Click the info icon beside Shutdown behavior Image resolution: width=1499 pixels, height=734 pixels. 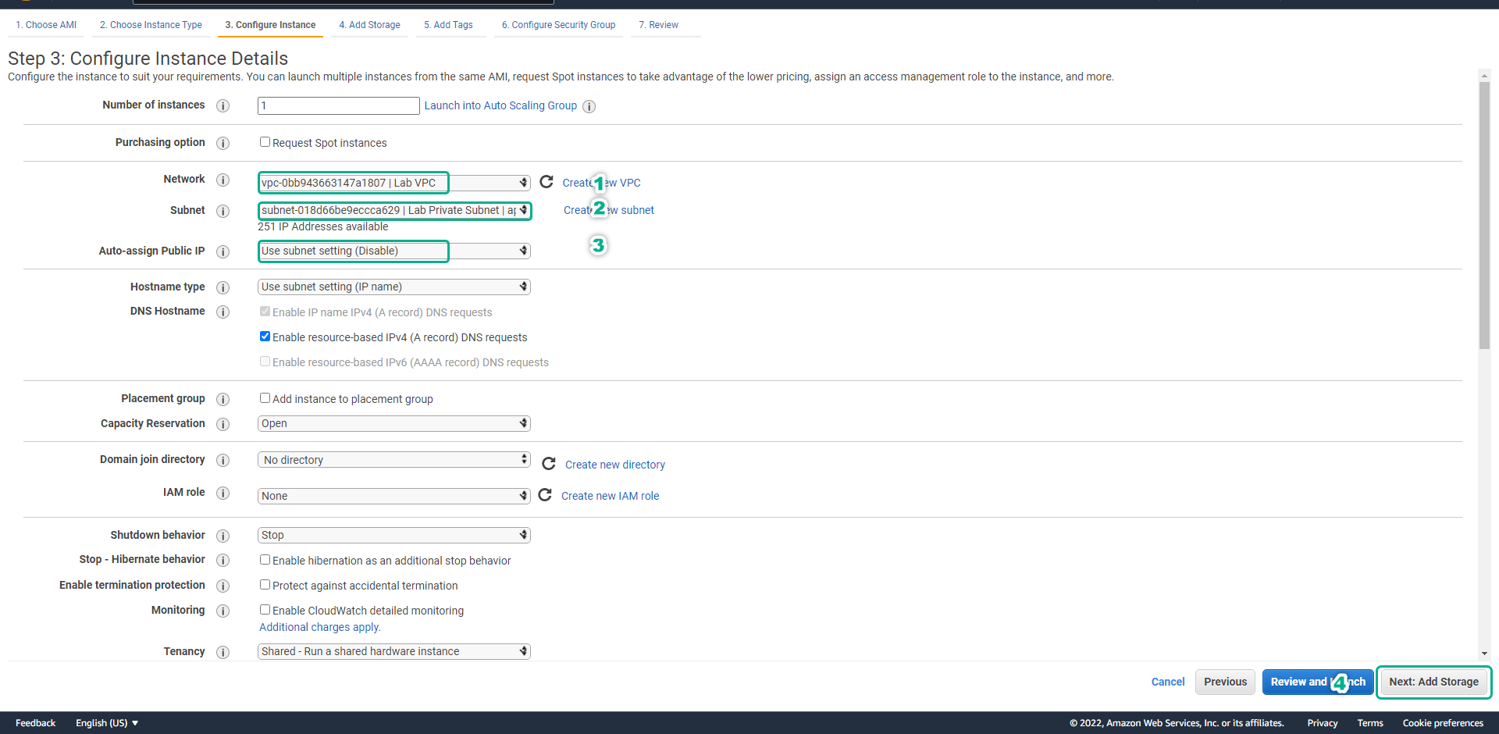click(x=223, y=536)
